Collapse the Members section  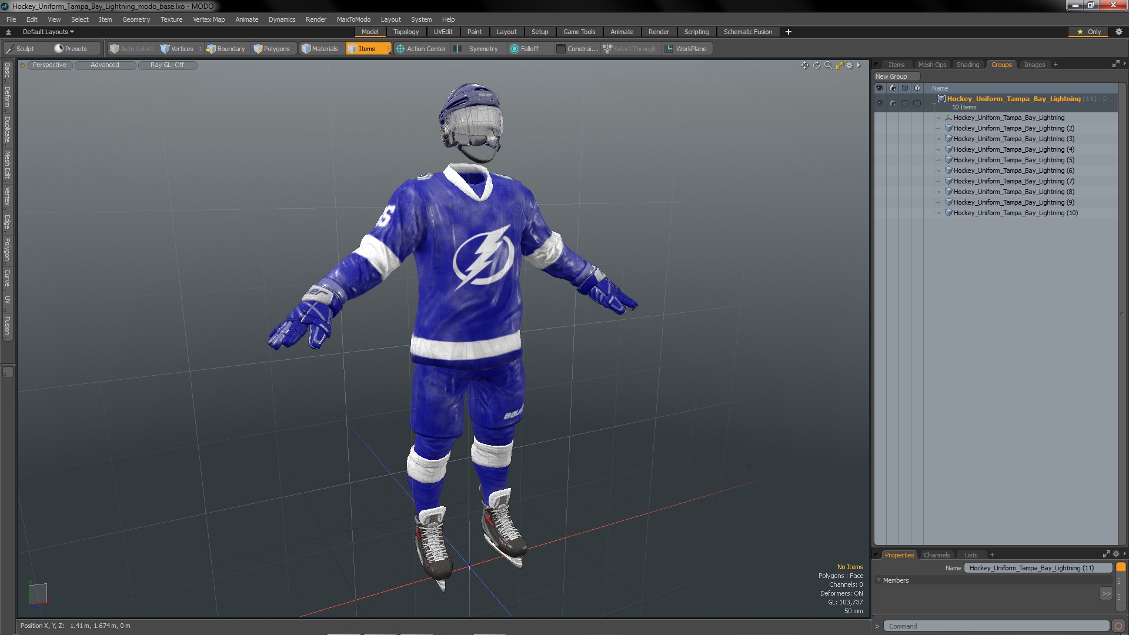(879, 580)
